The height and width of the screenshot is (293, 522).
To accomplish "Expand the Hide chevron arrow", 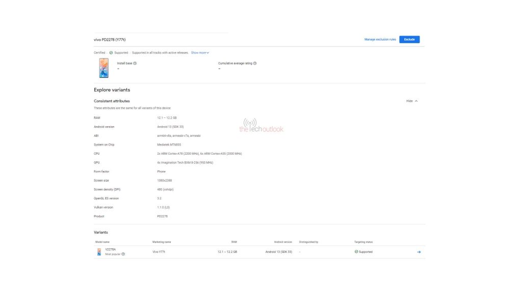I will pyautogui.click(x=415, y=101).
